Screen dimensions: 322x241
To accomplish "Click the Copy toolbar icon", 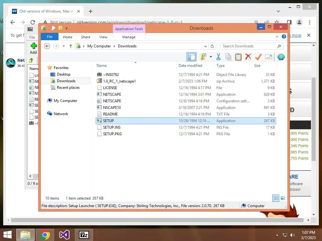I will tap(228, 57).
